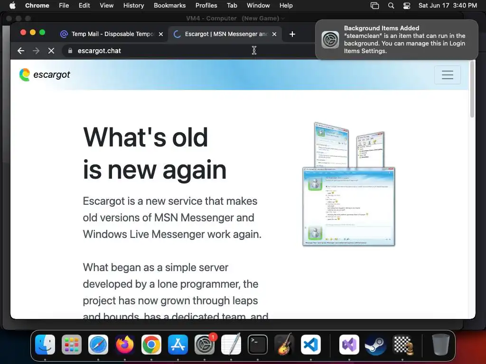Launch Safari from the Dock
486x364 pixels.
click(x=98, y=345)
